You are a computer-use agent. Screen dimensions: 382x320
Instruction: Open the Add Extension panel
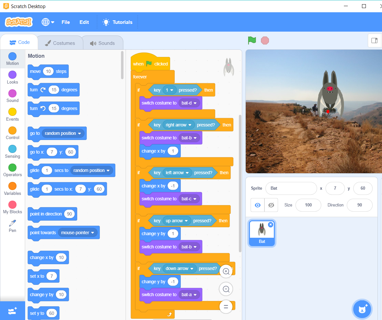(x=12, y=311)
